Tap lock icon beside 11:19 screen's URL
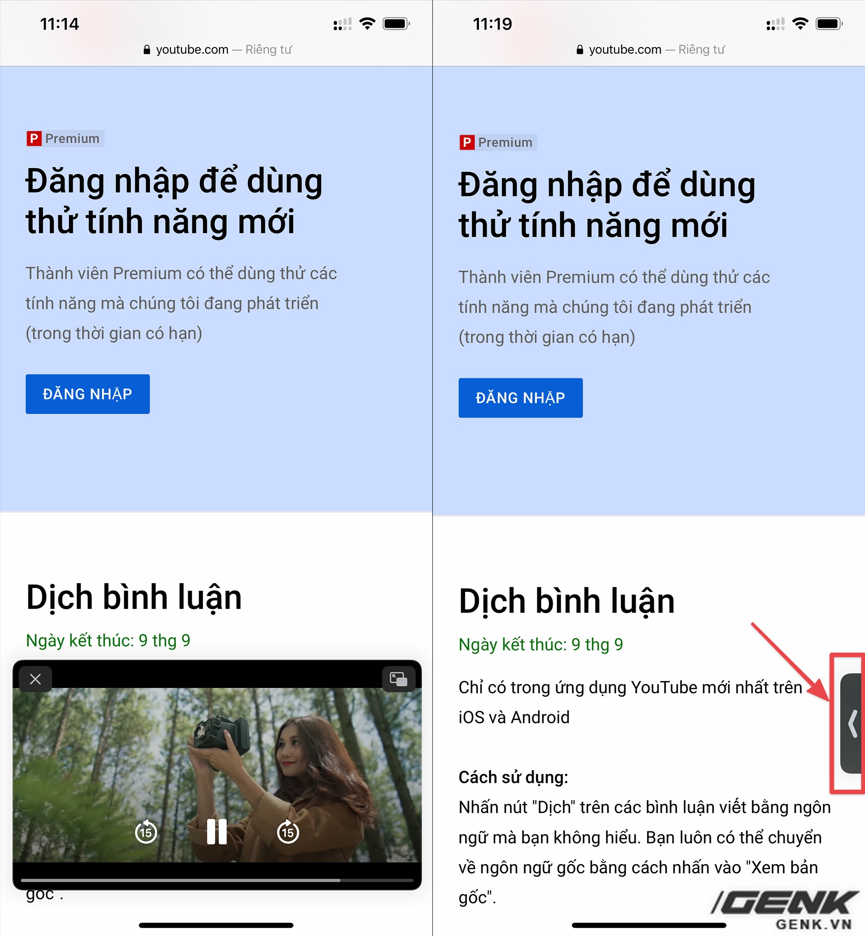Screen dimensions: 865x936 click(580, 50)
